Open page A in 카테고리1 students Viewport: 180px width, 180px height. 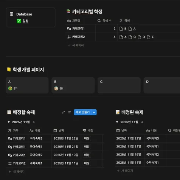pos(132,29)
